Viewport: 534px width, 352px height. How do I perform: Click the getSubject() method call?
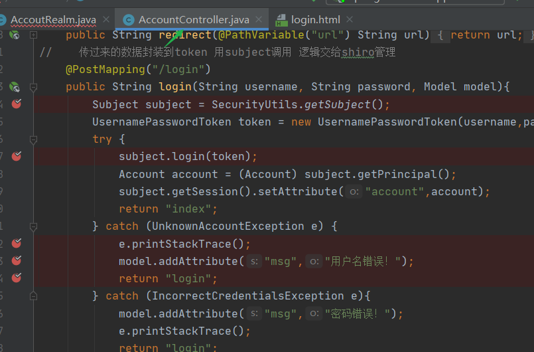coord(344,104)
